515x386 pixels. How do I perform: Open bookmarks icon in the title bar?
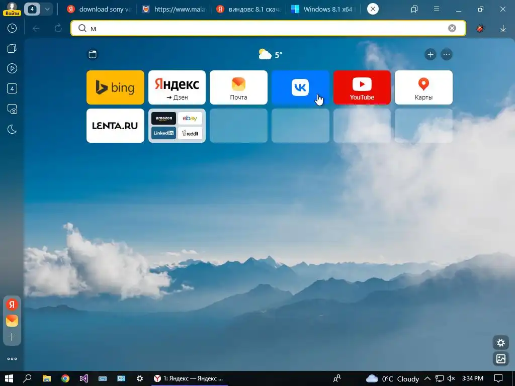(x=414, y=9)
